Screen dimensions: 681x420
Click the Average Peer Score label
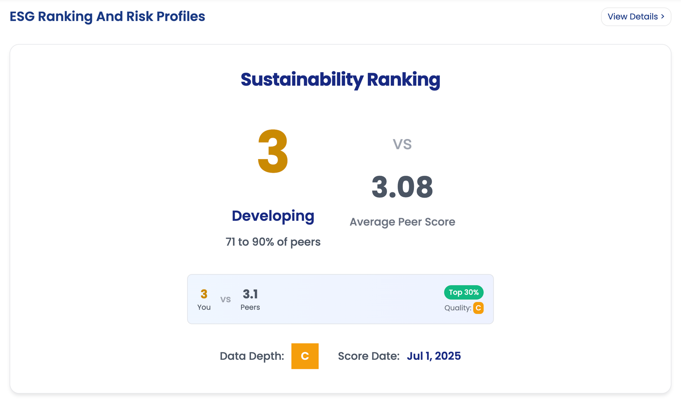[x=402, y=222]
